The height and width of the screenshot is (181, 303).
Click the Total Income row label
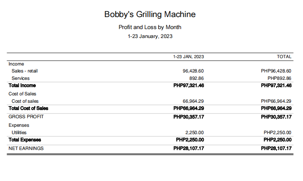(22, 85)
